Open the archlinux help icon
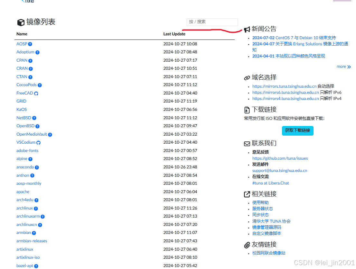Viewport: 356px width, 269px height. coord(36,209)
